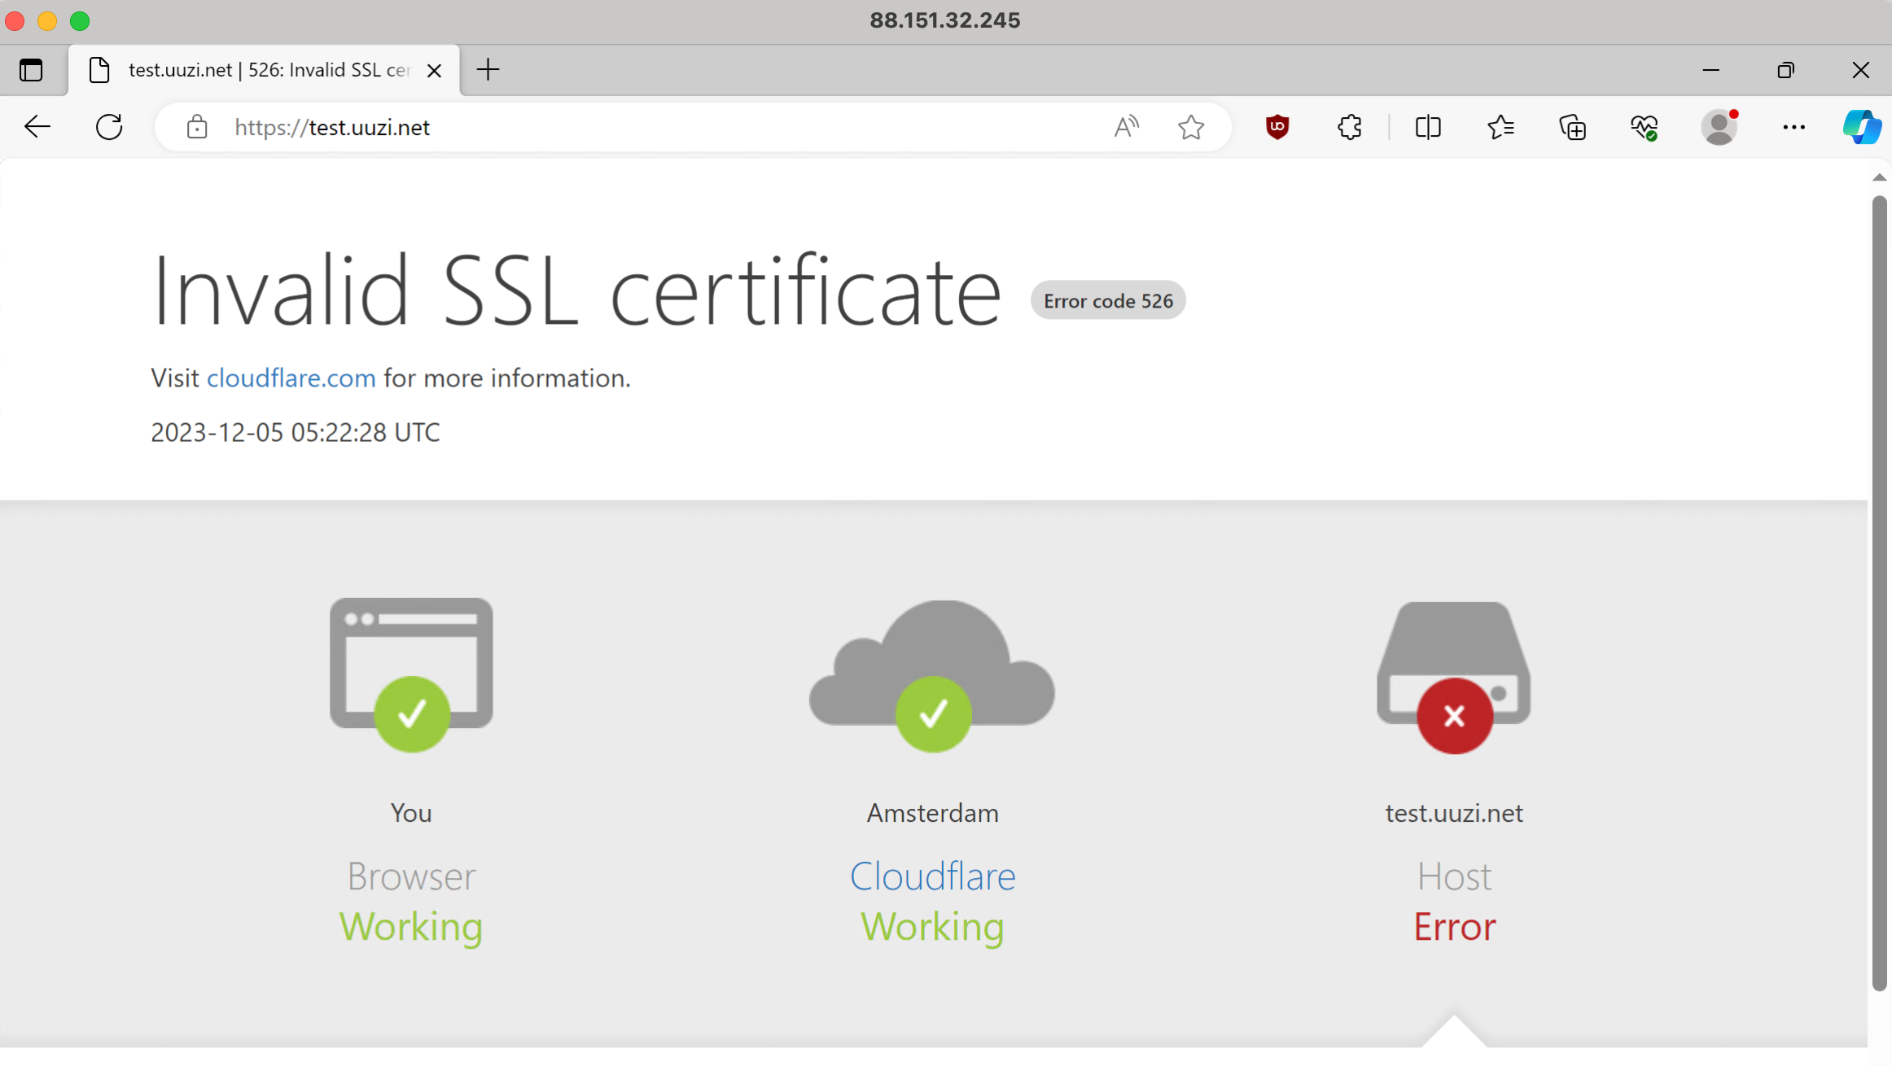Click the red Error status text
Screen dimensions: 1892x1066
coord(1454,927)
